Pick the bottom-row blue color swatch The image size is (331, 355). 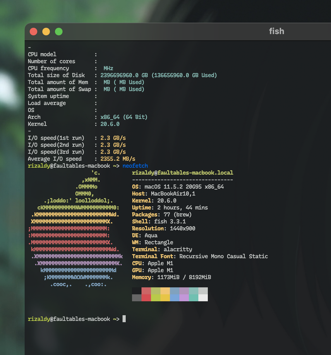click(x=175, y=297)
